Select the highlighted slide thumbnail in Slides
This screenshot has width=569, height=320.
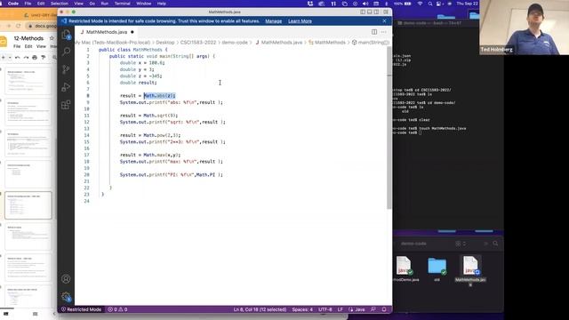[28, 205]
